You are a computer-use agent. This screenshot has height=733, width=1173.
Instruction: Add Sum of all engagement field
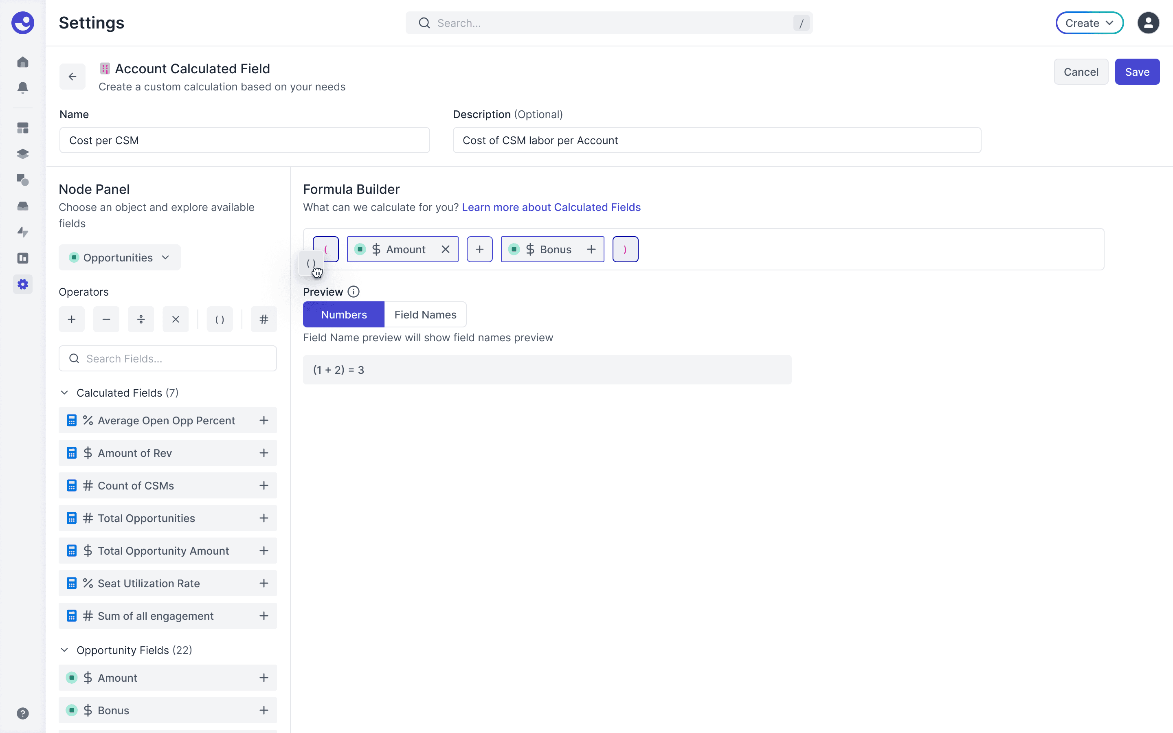[x=264, y=616]
